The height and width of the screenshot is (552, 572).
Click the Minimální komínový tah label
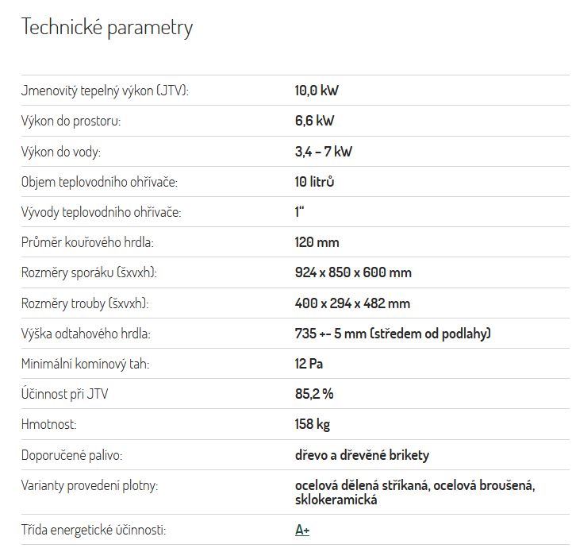[x=86, y=365]
